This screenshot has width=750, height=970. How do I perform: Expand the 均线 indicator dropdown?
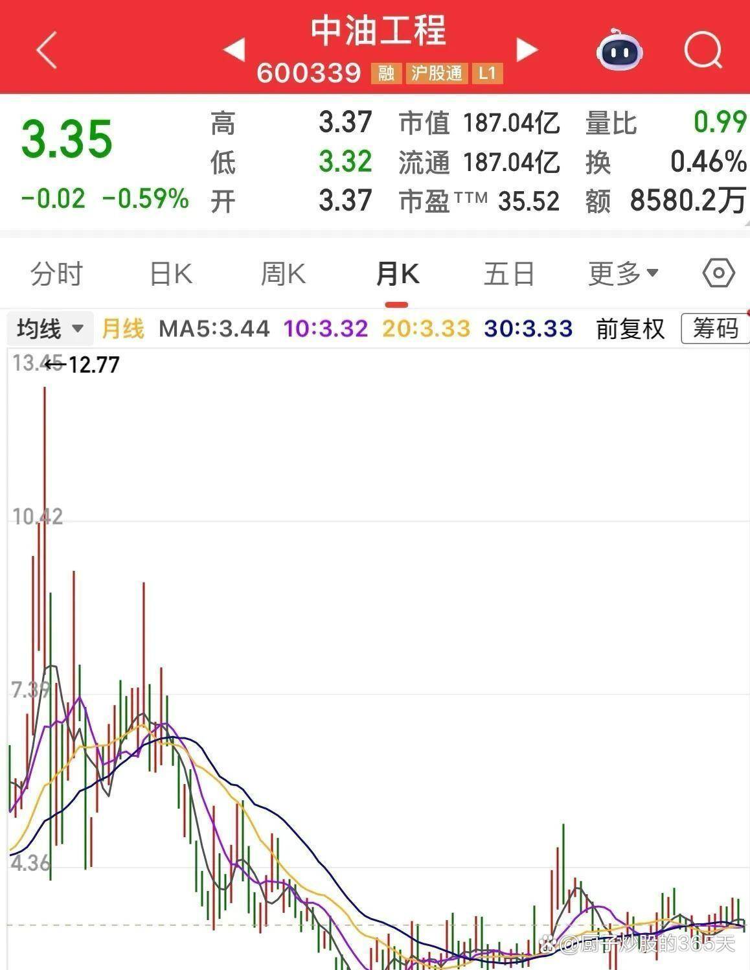click(x=51, y=329)
